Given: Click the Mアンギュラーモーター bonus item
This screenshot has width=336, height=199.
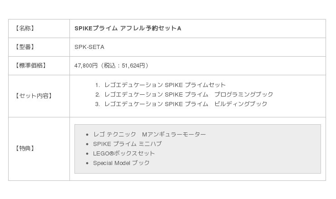Looking at the screenshot, I should pyautogui.click(x=149, y=134).
